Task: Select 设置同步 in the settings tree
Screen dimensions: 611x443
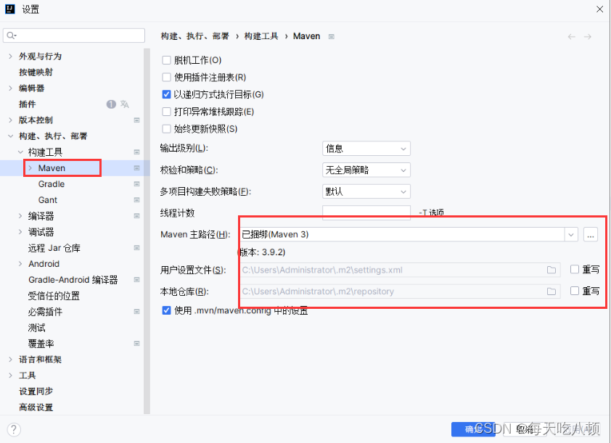Action: click(36, 392)
